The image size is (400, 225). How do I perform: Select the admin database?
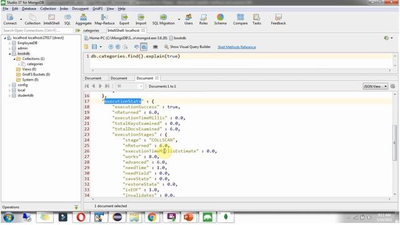click(x=22, y=48)
